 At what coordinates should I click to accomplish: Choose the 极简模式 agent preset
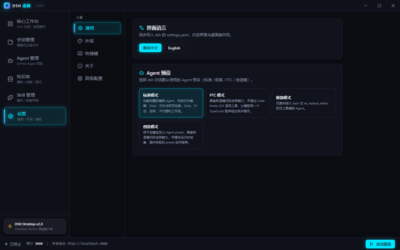pos(304,103)
